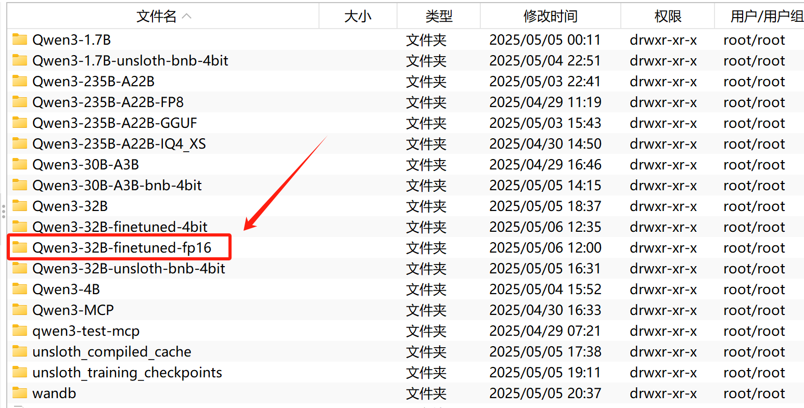Click the Qwen3-32B-finetuned-fp16 folder icon

click(20, 247)
